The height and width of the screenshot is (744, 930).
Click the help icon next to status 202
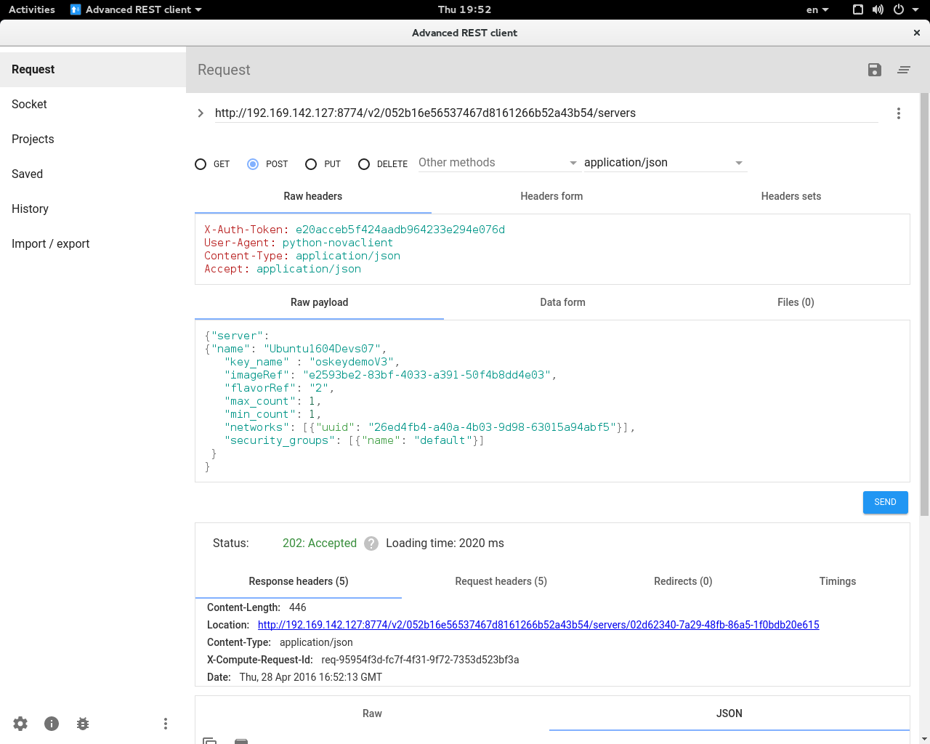(x=371, y=543)
